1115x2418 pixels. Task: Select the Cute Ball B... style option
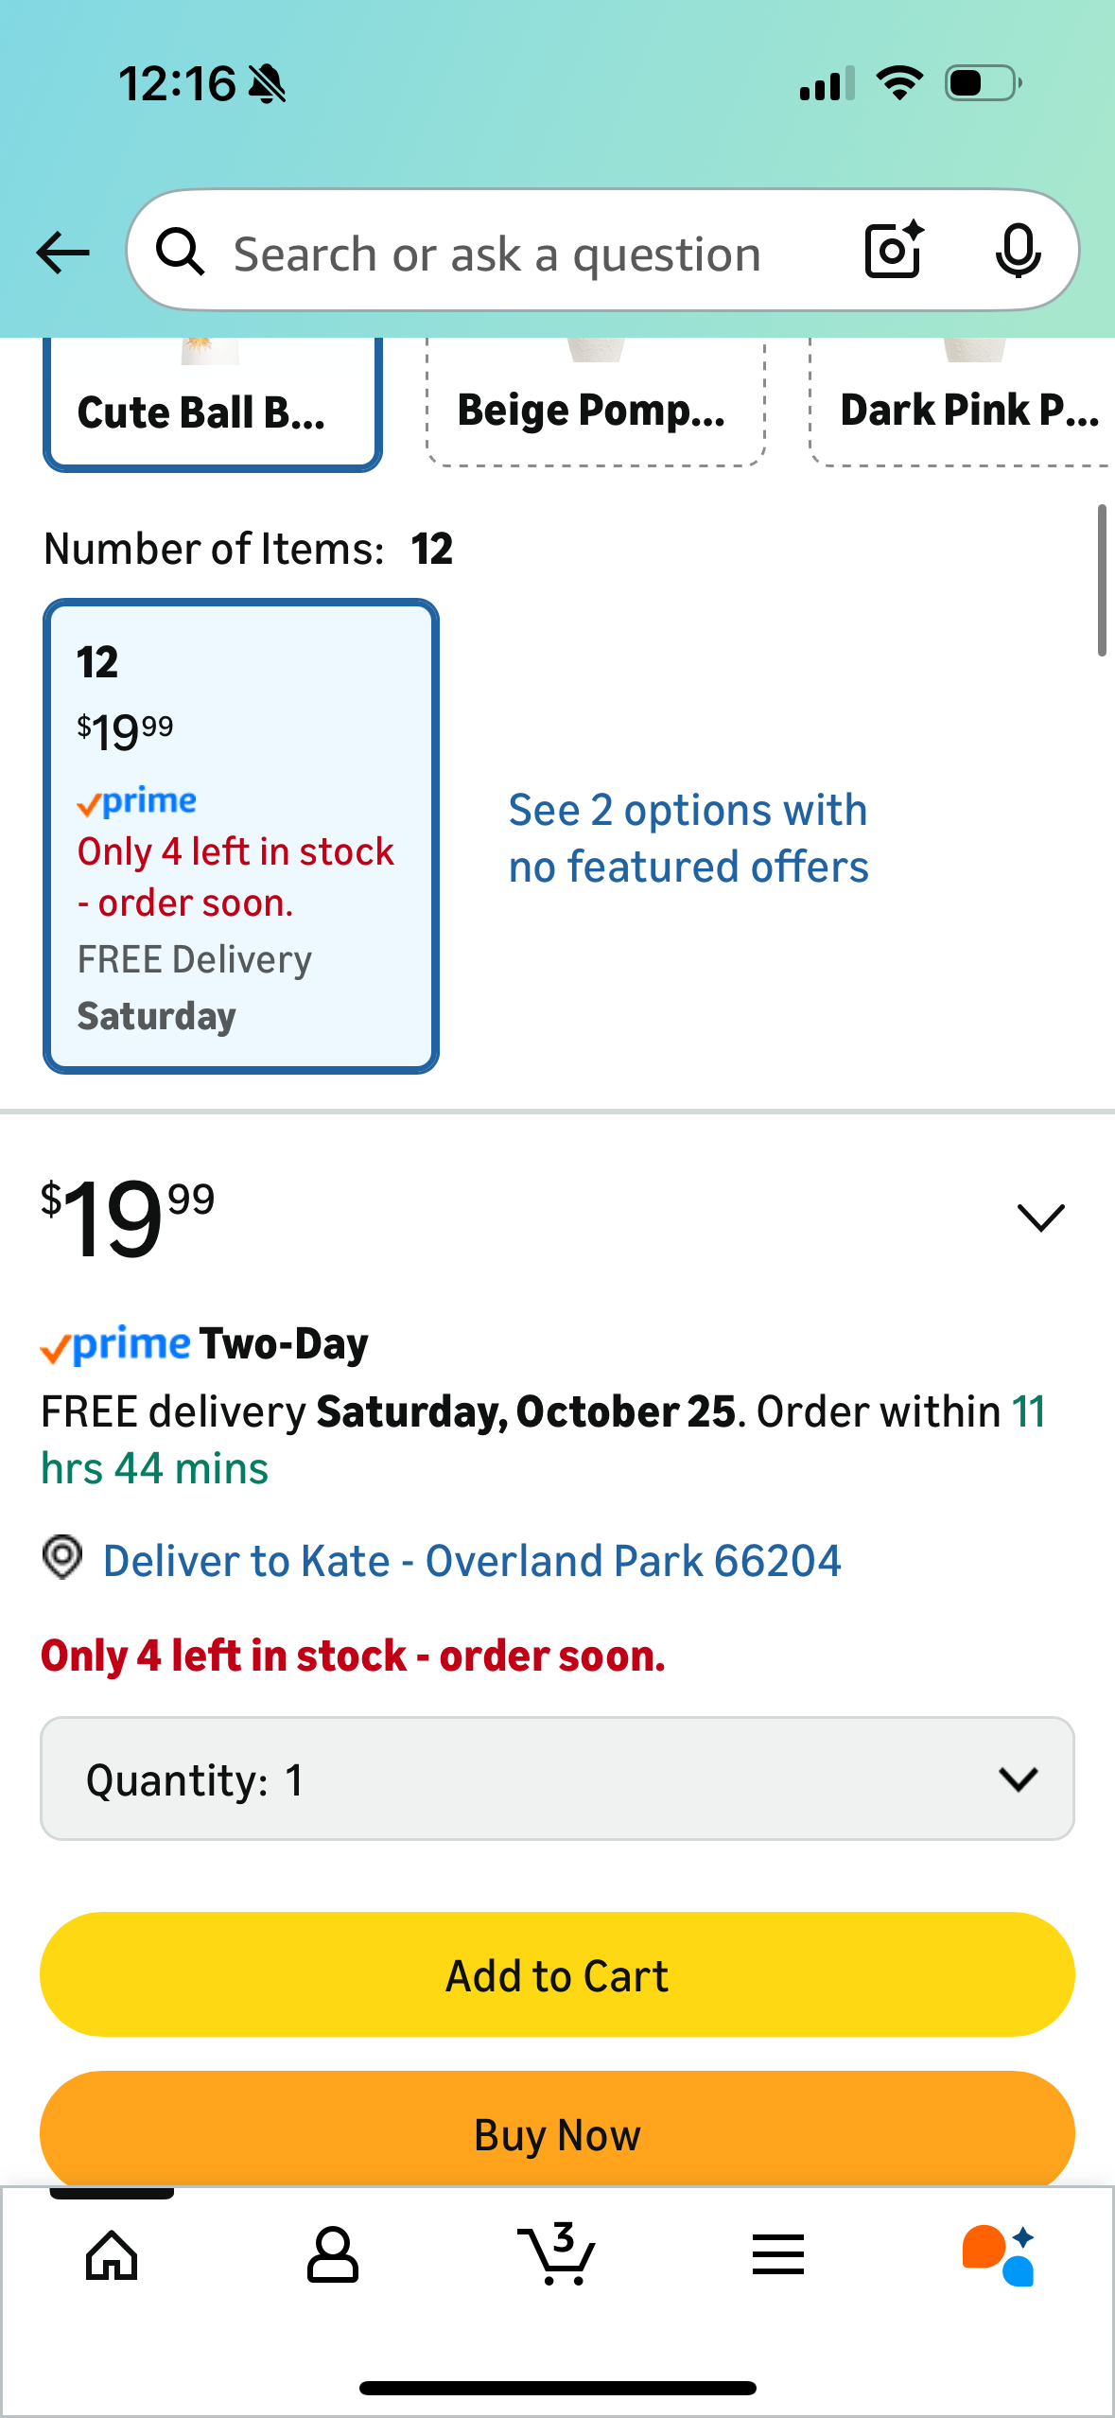(212, 409)
